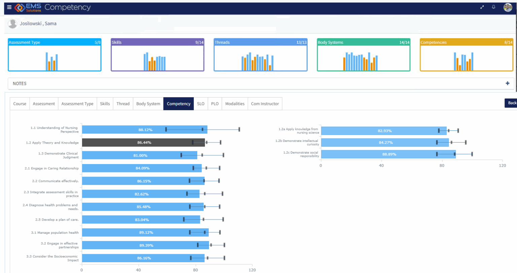
Task: Switch to the Course tab
Action: [20, 104]
